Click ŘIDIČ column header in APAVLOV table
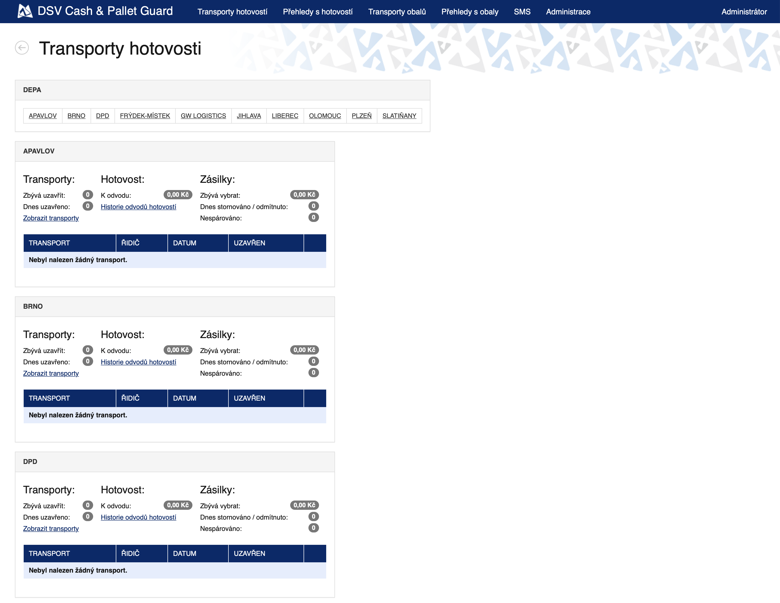This screenshot has width=780, height=603. [130, 243]
